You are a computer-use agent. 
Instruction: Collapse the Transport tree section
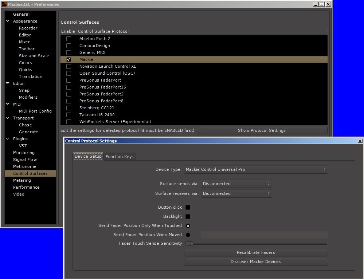click(8, 118)
